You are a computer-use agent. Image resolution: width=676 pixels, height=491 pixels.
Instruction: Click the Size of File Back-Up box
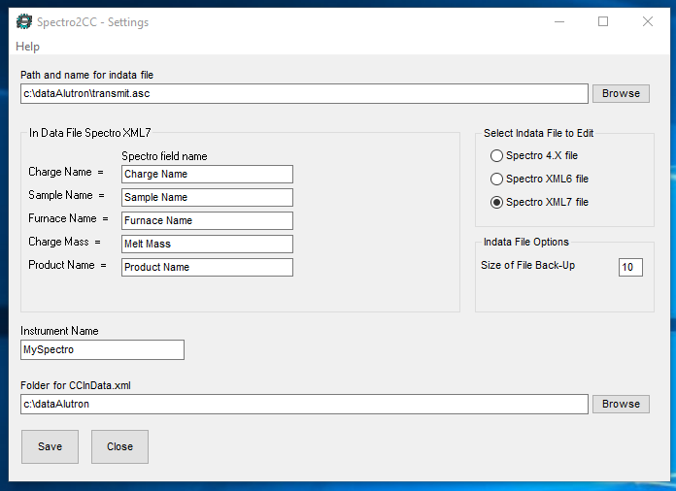point(630,267)
